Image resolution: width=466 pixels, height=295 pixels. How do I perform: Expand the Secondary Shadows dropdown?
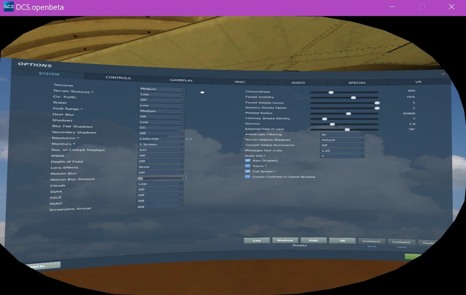pos(161,133)
